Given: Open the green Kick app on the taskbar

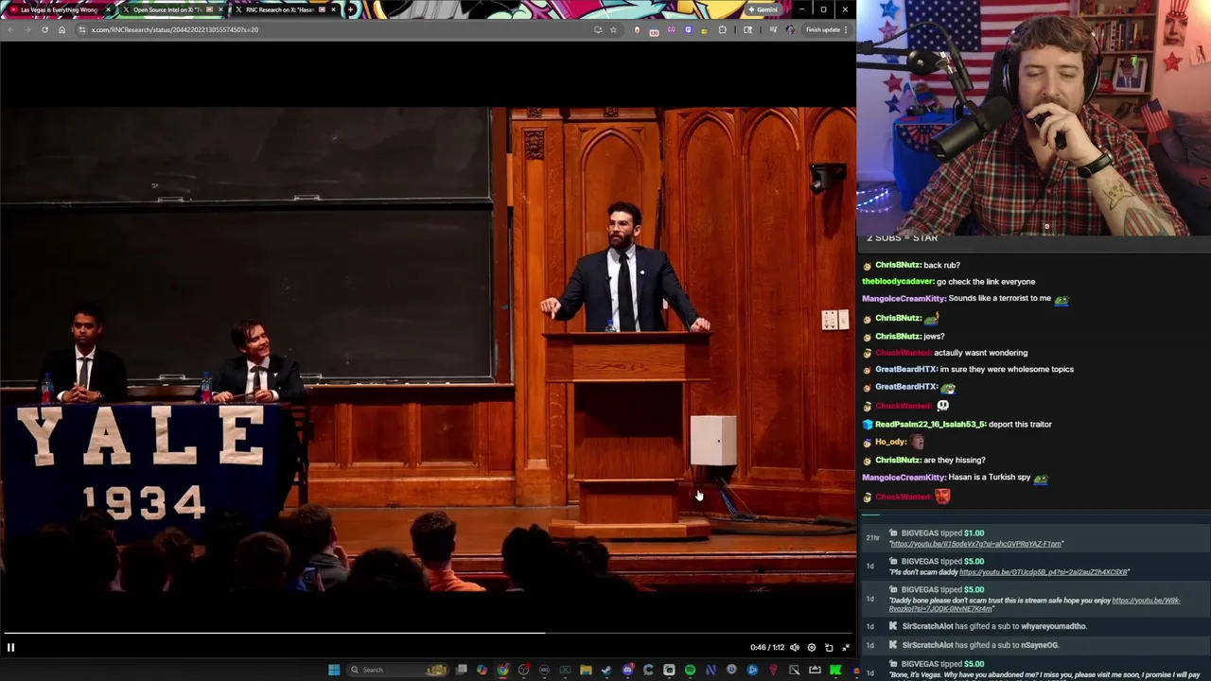Looking at the screenshot, I should [835, 670].
